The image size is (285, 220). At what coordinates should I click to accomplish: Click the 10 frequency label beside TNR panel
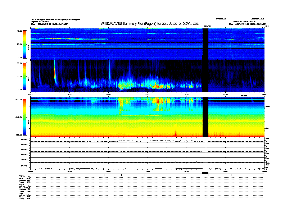tap(267, 129)
